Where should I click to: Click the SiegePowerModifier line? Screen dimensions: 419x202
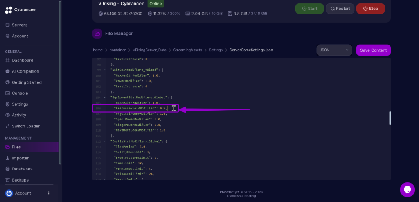pos(137,125)
